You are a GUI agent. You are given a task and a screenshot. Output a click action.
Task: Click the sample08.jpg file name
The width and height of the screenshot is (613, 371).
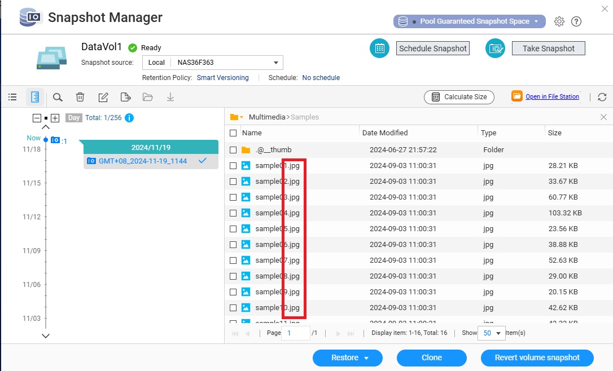(x=277, y=276)
